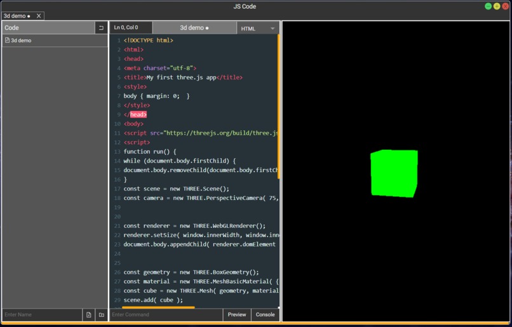Click the '<meta charset="utf-8">' line

coord(160,68)
